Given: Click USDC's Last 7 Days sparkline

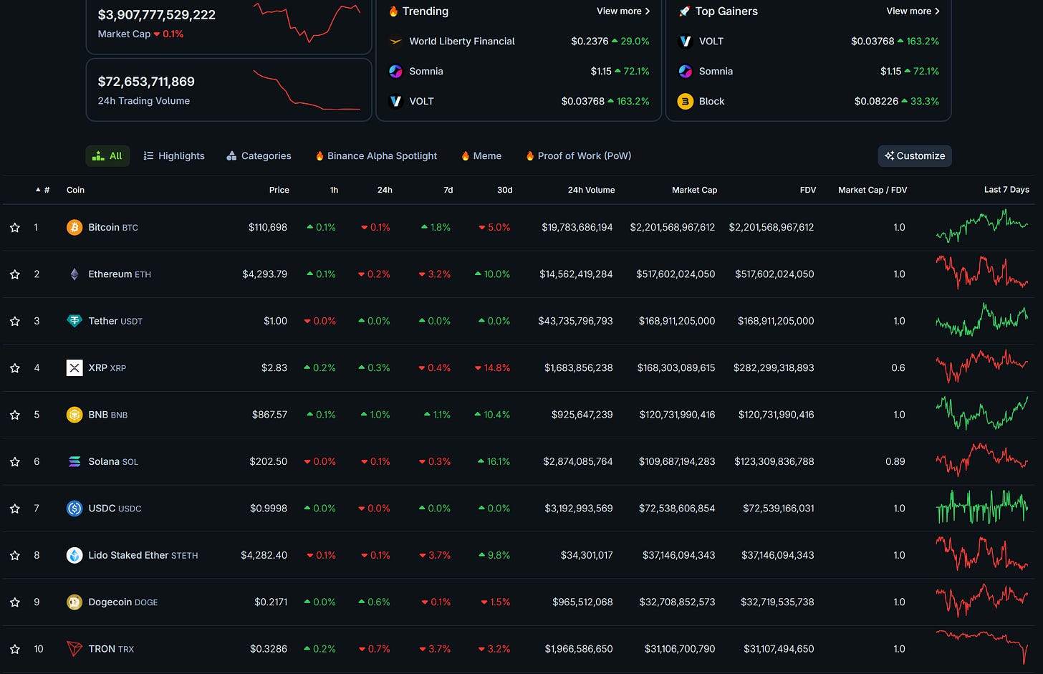Looking at the screenshot, I should pyautogui.click(x=982, y=507).
